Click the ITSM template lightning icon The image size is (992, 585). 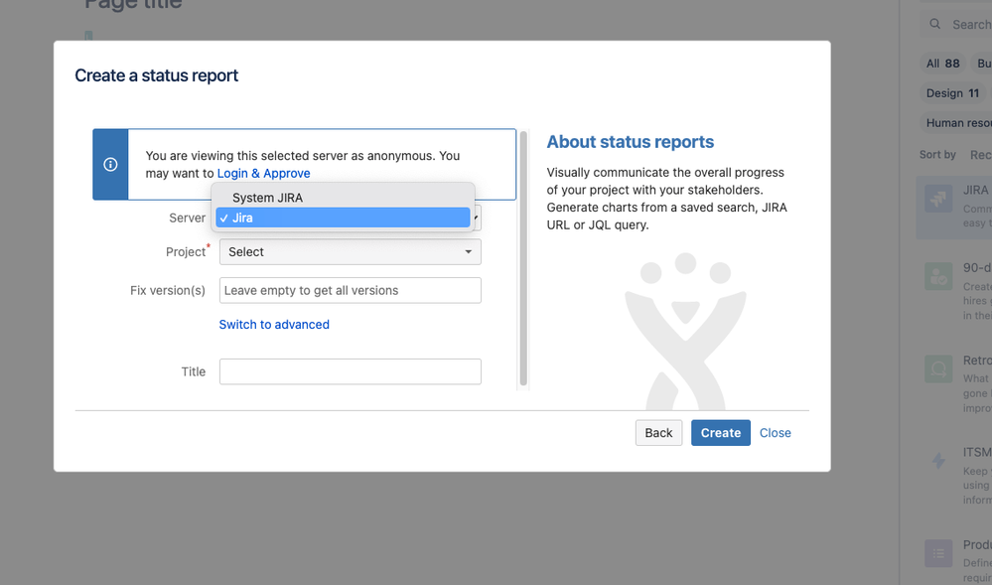click(938, 461)
